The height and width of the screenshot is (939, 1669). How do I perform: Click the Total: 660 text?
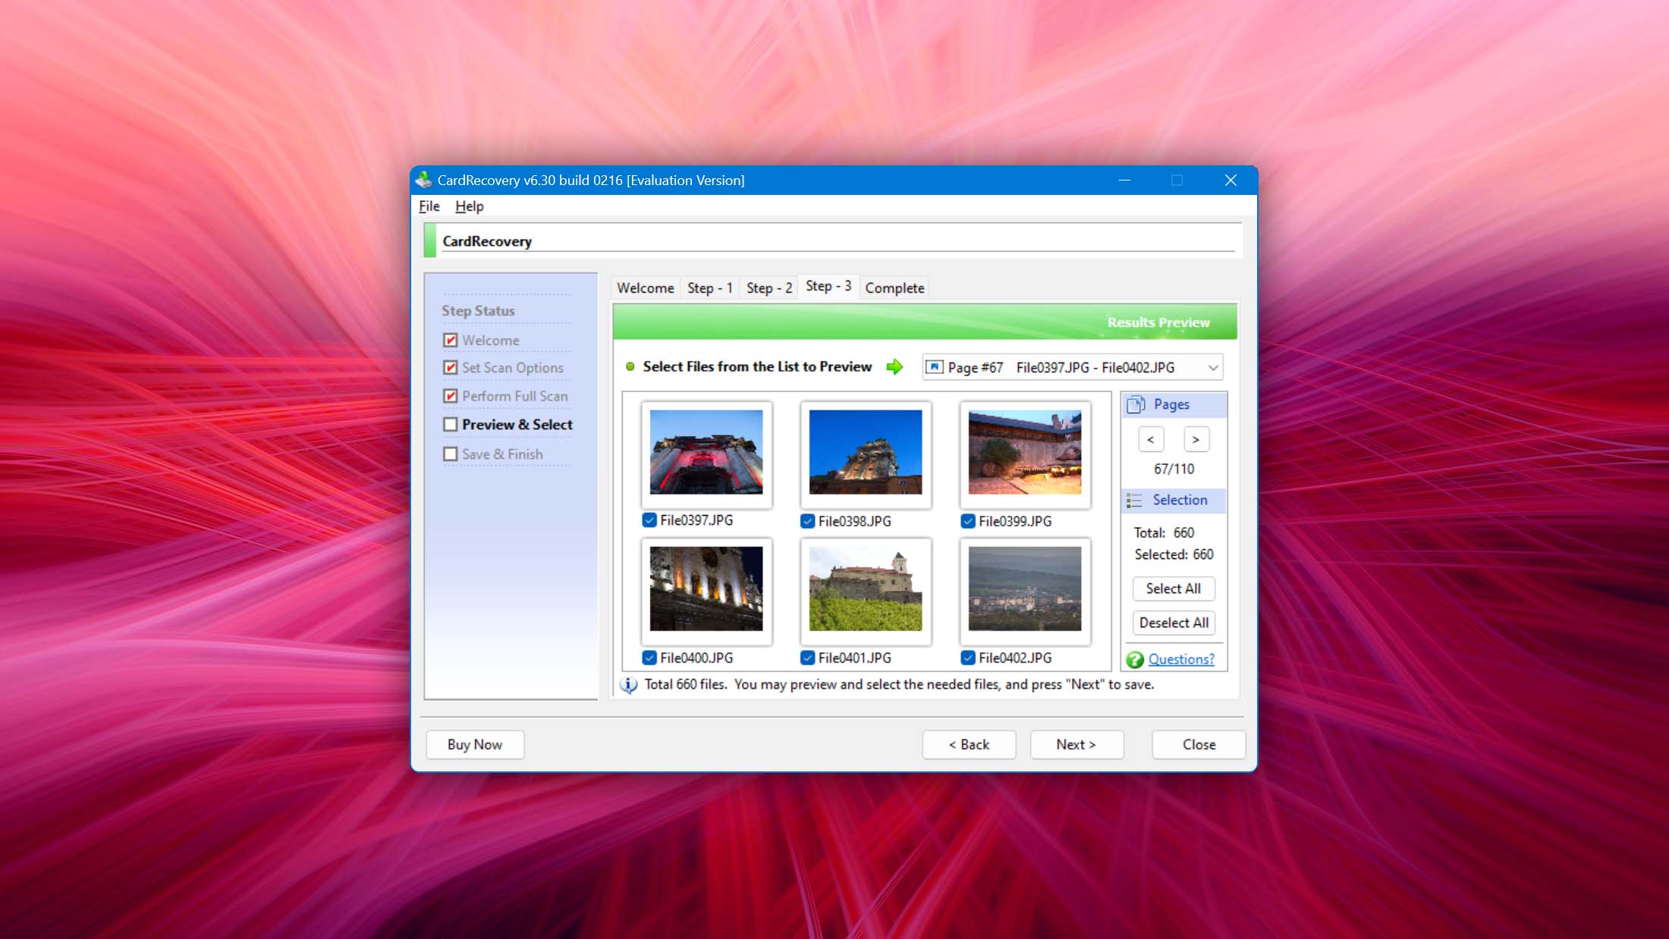pos(1164,532)
